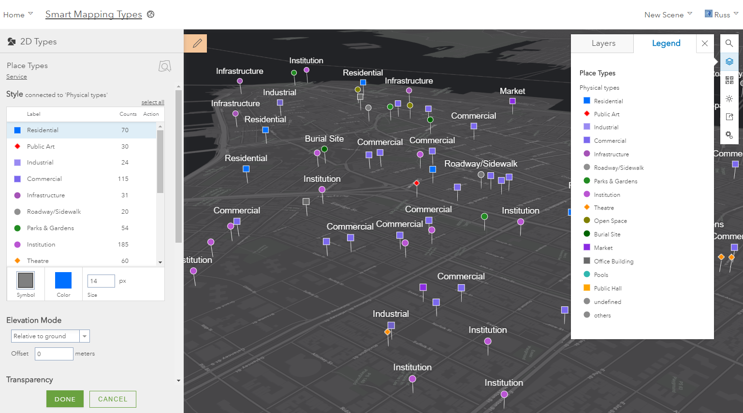The height and width of the screenshot is (413, 743).
Task: Click the "Market" entry in the legend
Action: [x=603, y=248]
